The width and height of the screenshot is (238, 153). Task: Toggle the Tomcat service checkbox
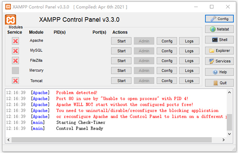[x=15, y=81]
